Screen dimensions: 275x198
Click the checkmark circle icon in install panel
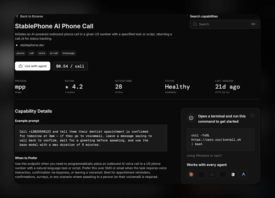coord(191,118)
